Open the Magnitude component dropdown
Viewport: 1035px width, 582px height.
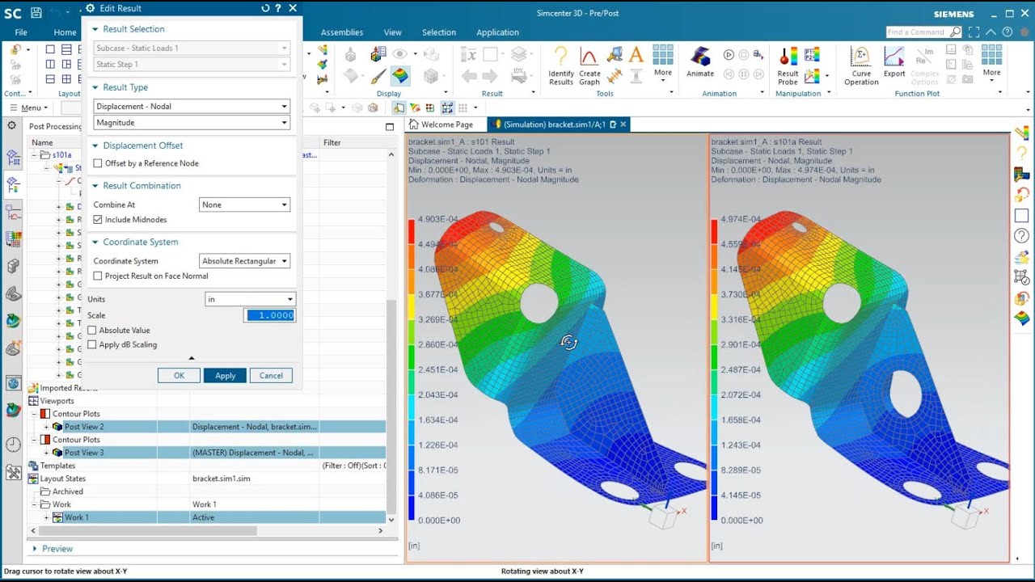pyautogui.click(x=192, y=123)
